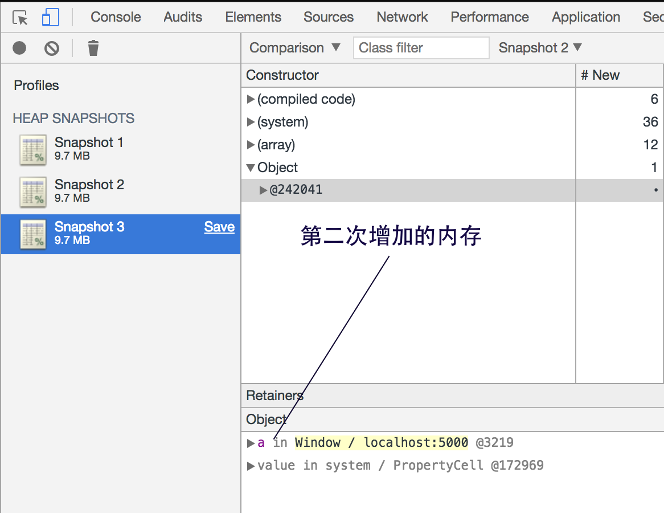Switch to the Network tab
This screenshot has height=513, width=664.
[402, 17]
